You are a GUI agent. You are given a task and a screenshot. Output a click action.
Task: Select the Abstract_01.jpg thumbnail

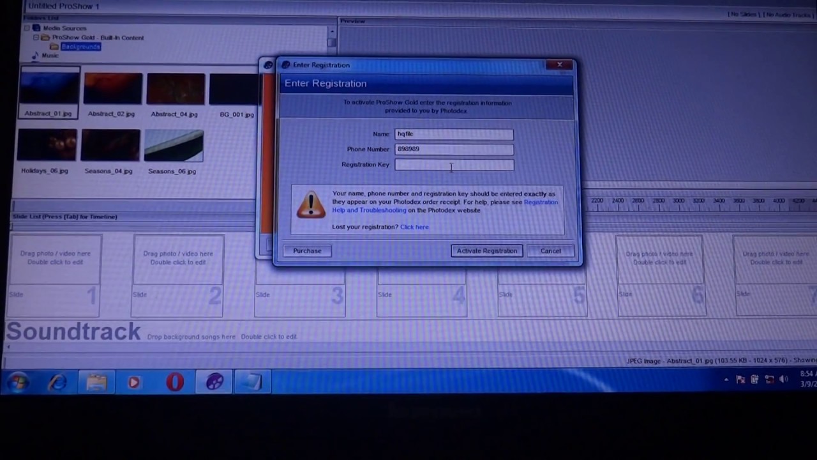click(49, 93)
